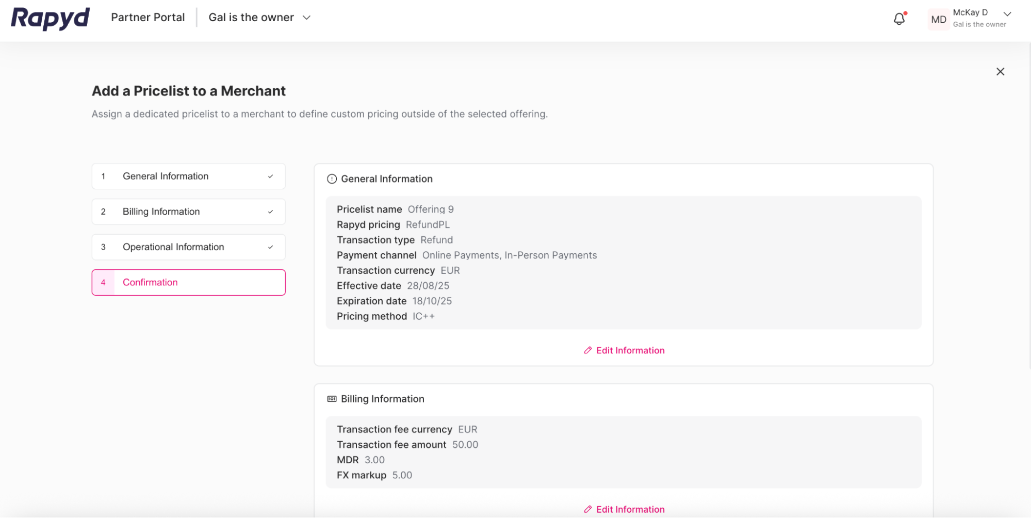Image resolution: width=1031 pixels, height=518 pixels.
Task: Expand the Gal is the owner dropdown
Action: (307, 17)
